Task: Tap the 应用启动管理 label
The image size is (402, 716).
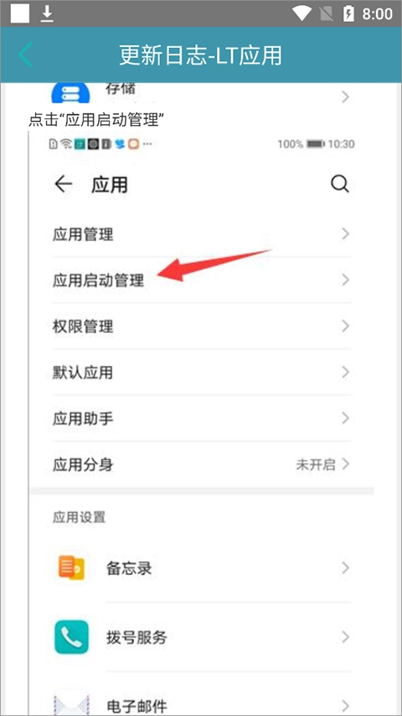Action: point(99,280)
